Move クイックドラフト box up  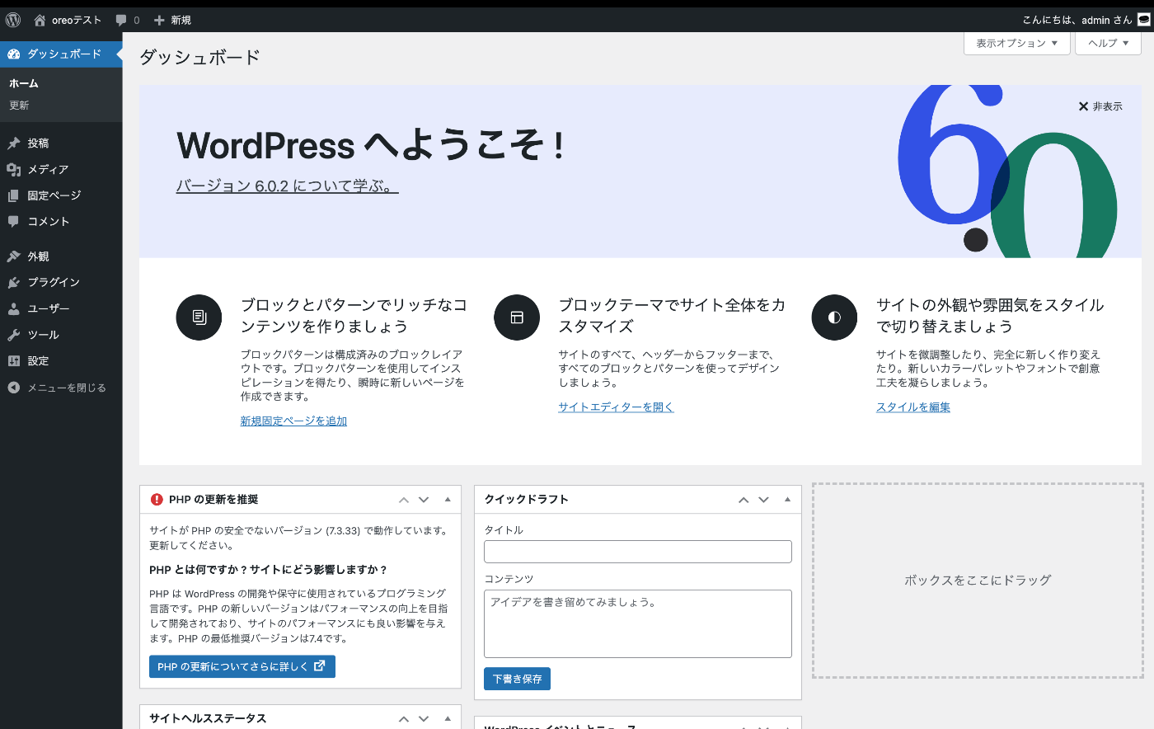(x=744, y=500)
